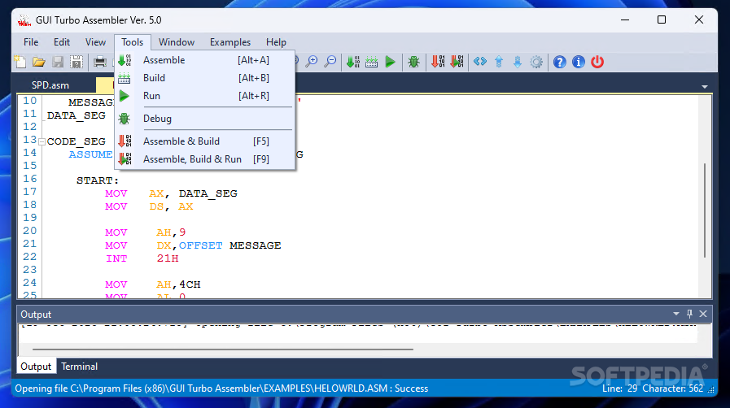Click line number 19 in the gutter
The width and height of the screenshot is (730, 408).
click(30, 218)
